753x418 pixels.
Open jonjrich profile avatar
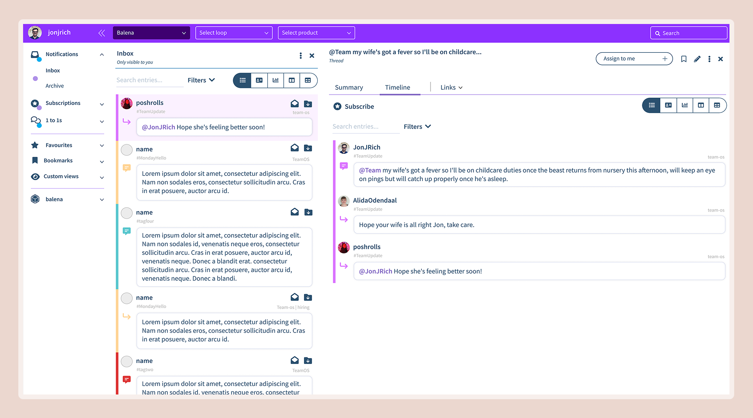point(35,32)
